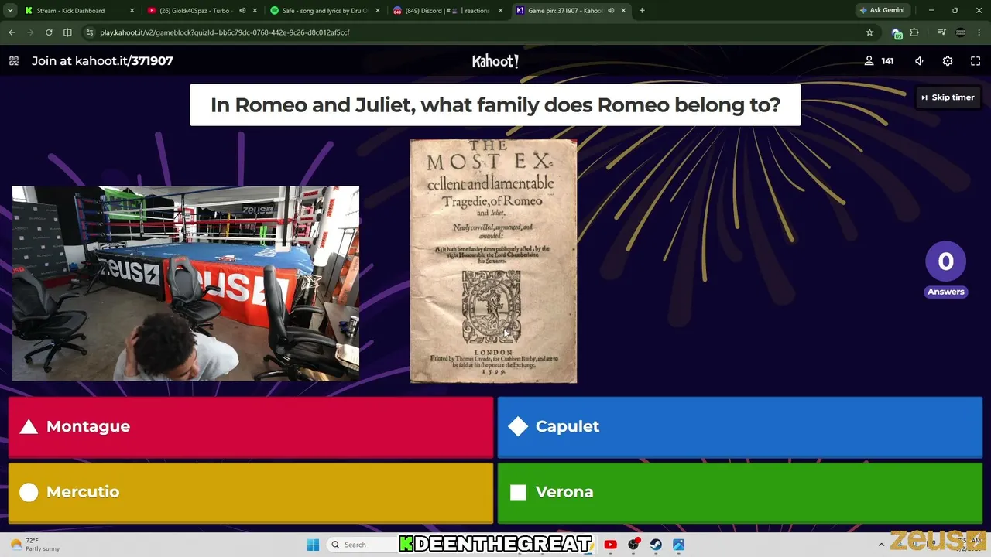The height and width of the screenshot is (557, 991).
Task: Show hidden system tray icons
Action: pos(881,545)
